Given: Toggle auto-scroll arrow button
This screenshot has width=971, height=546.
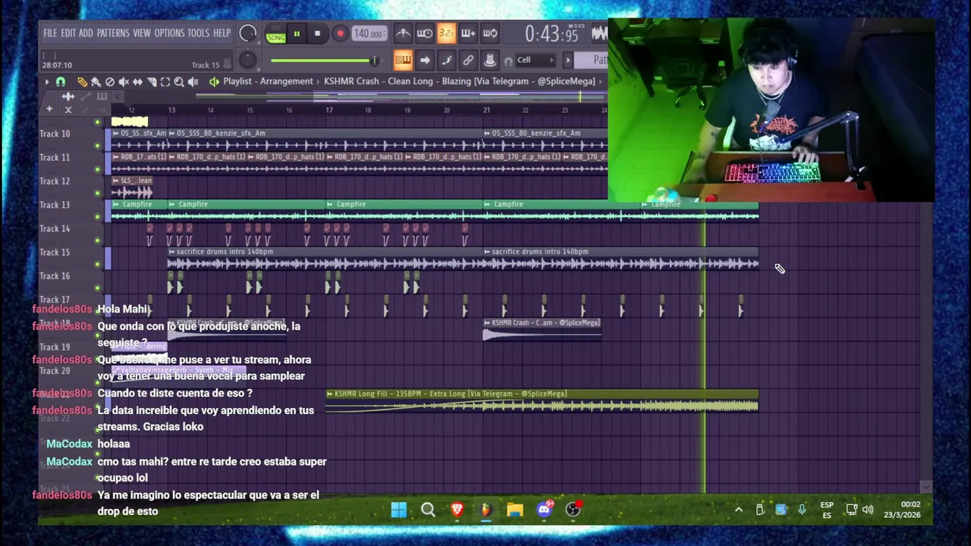Looking at the screenshot, I should tap(425, 60).
